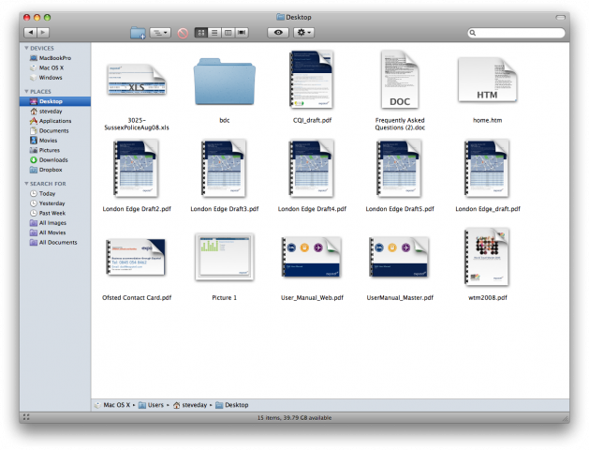Click Users in the path bar
The height and width of the screenshot is (450, 589).
151,405
